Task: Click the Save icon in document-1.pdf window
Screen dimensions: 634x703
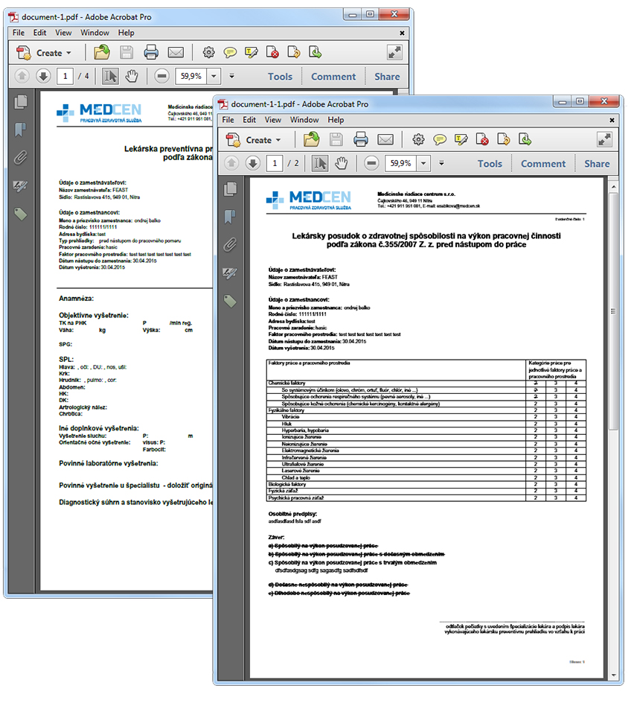Action: pos(127,53)
